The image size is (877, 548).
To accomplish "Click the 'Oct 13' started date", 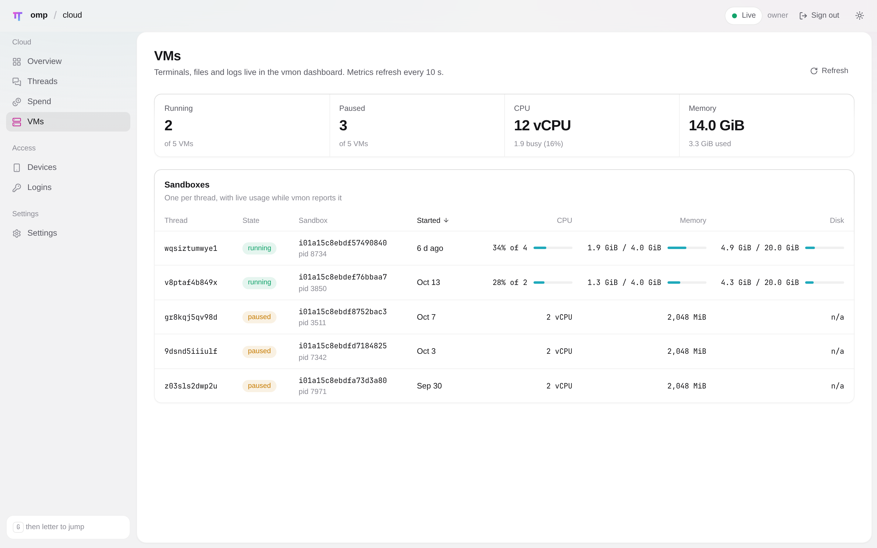I will point(428,282).
